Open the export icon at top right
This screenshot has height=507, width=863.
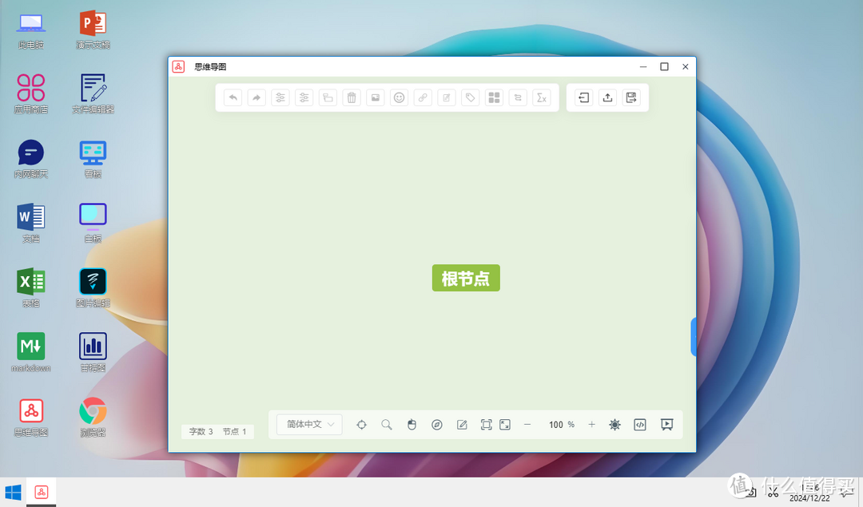pos(607,97)
